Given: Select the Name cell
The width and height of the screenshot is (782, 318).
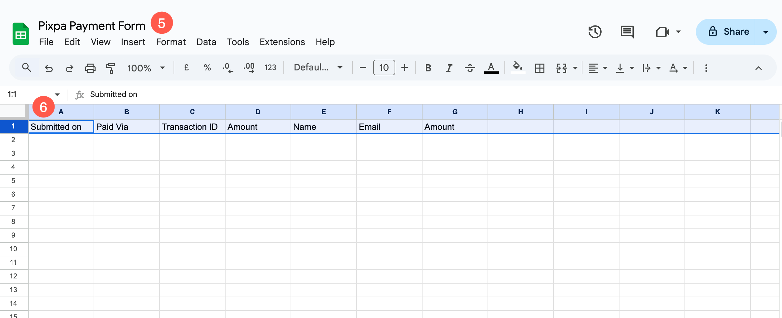Looking at the screenshot, I should [323, 127].
